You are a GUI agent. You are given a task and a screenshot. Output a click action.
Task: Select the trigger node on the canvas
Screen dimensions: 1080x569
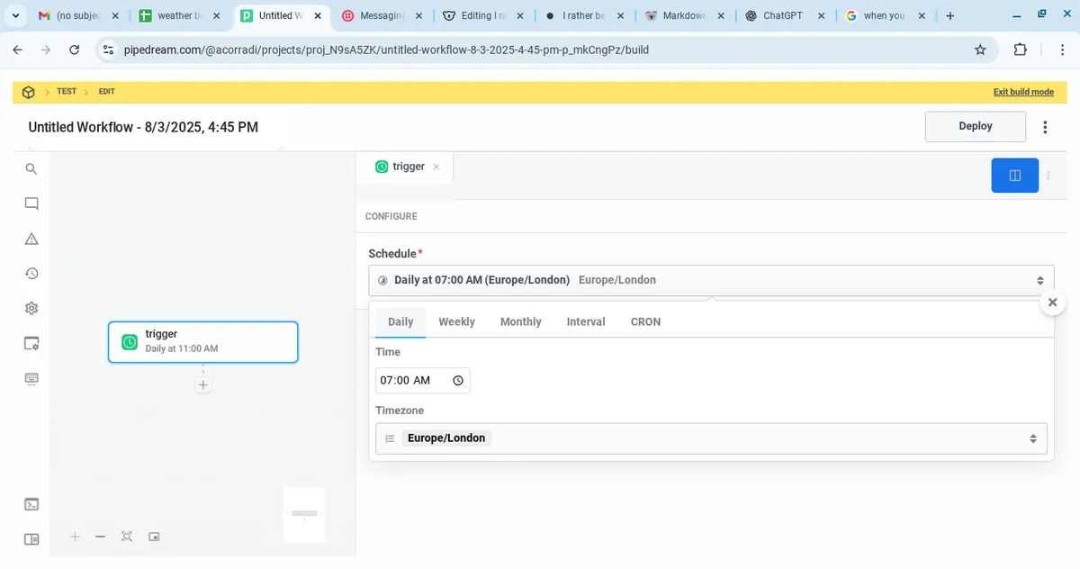tap(203, 342)
